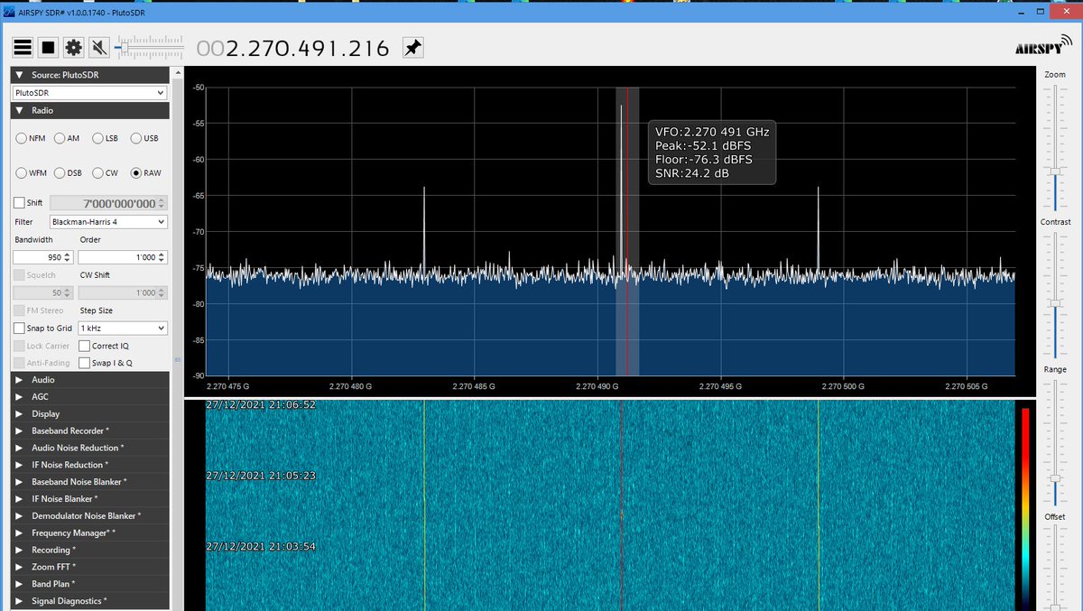
Task: Select the NFM demodulation mode
Action: (x=31, y=138)
